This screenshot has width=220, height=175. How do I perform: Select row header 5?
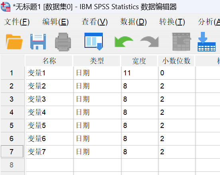point(13,126)
